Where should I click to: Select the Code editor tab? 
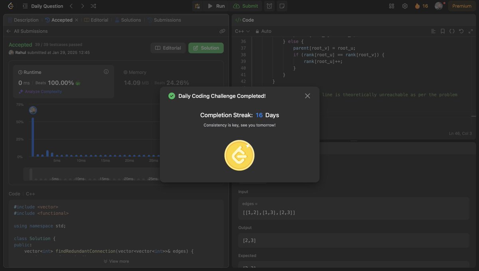(x=244, y=20)
